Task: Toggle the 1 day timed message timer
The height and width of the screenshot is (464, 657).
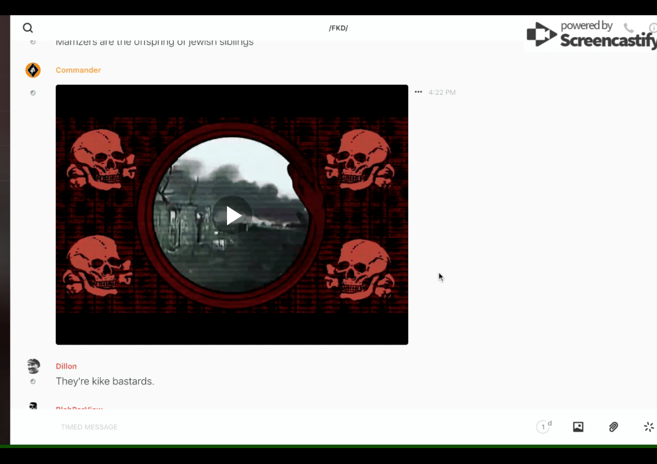Action: point(544,427)
